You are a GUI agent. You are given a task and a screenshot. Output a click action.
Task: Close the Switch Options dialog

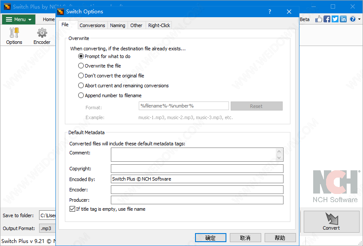click(289, 12)
